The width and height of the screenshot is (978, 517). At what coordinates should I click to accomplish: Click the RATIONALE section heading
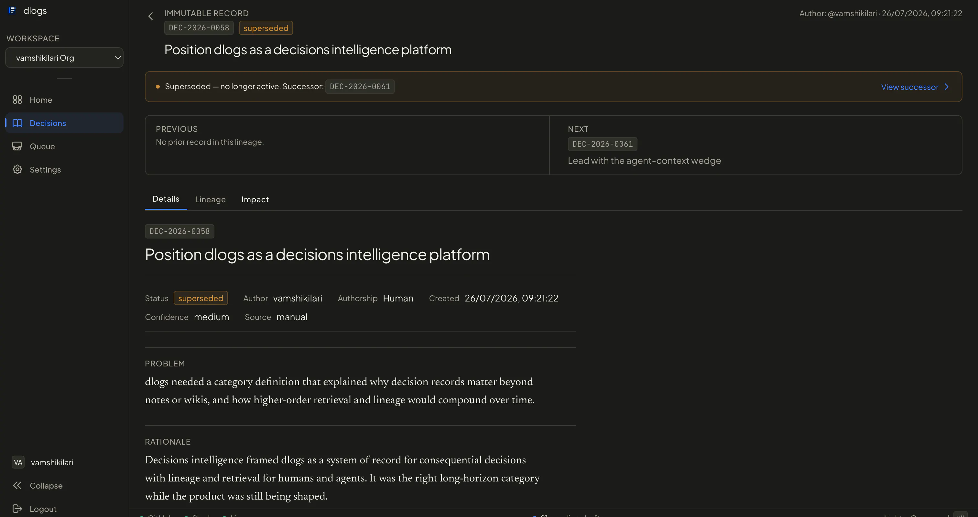(168, 442)
